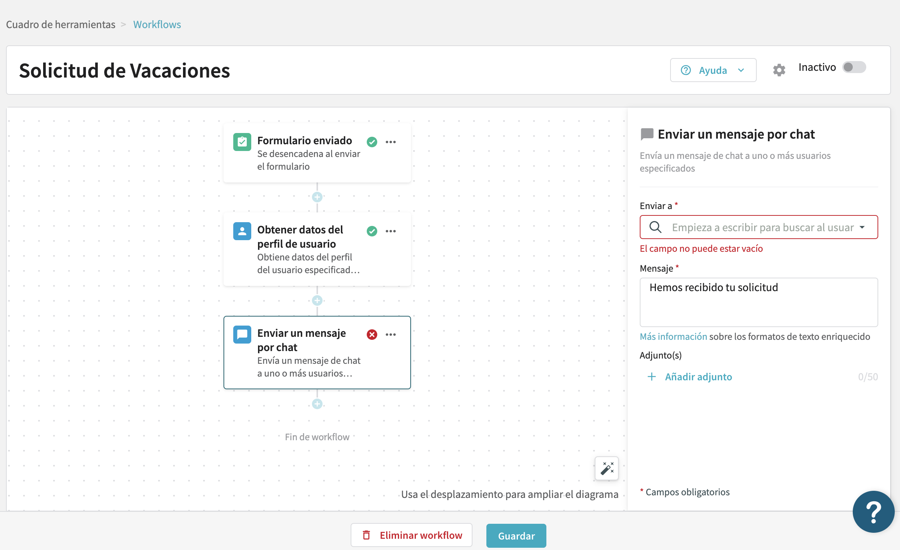Image resolution: width=900 pixels, height=550 pixels.
Task: Click plus connector before Fin de workflow
Action: pyautogui.click(x=317, y=404)
